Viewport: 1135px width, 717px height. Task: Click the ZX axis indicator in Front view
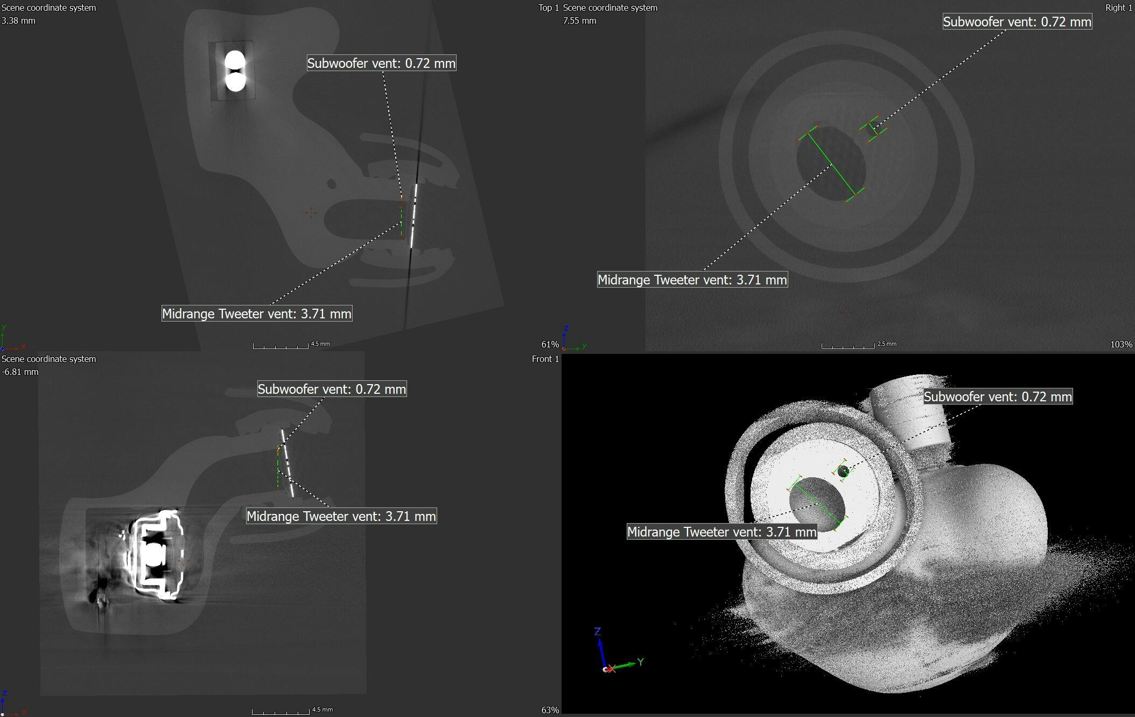(13, 702)
